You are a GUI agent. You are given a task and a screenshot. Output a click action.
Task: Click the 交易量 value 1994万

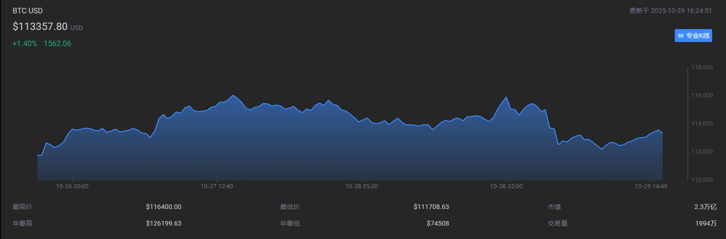[x=706, y=223]
